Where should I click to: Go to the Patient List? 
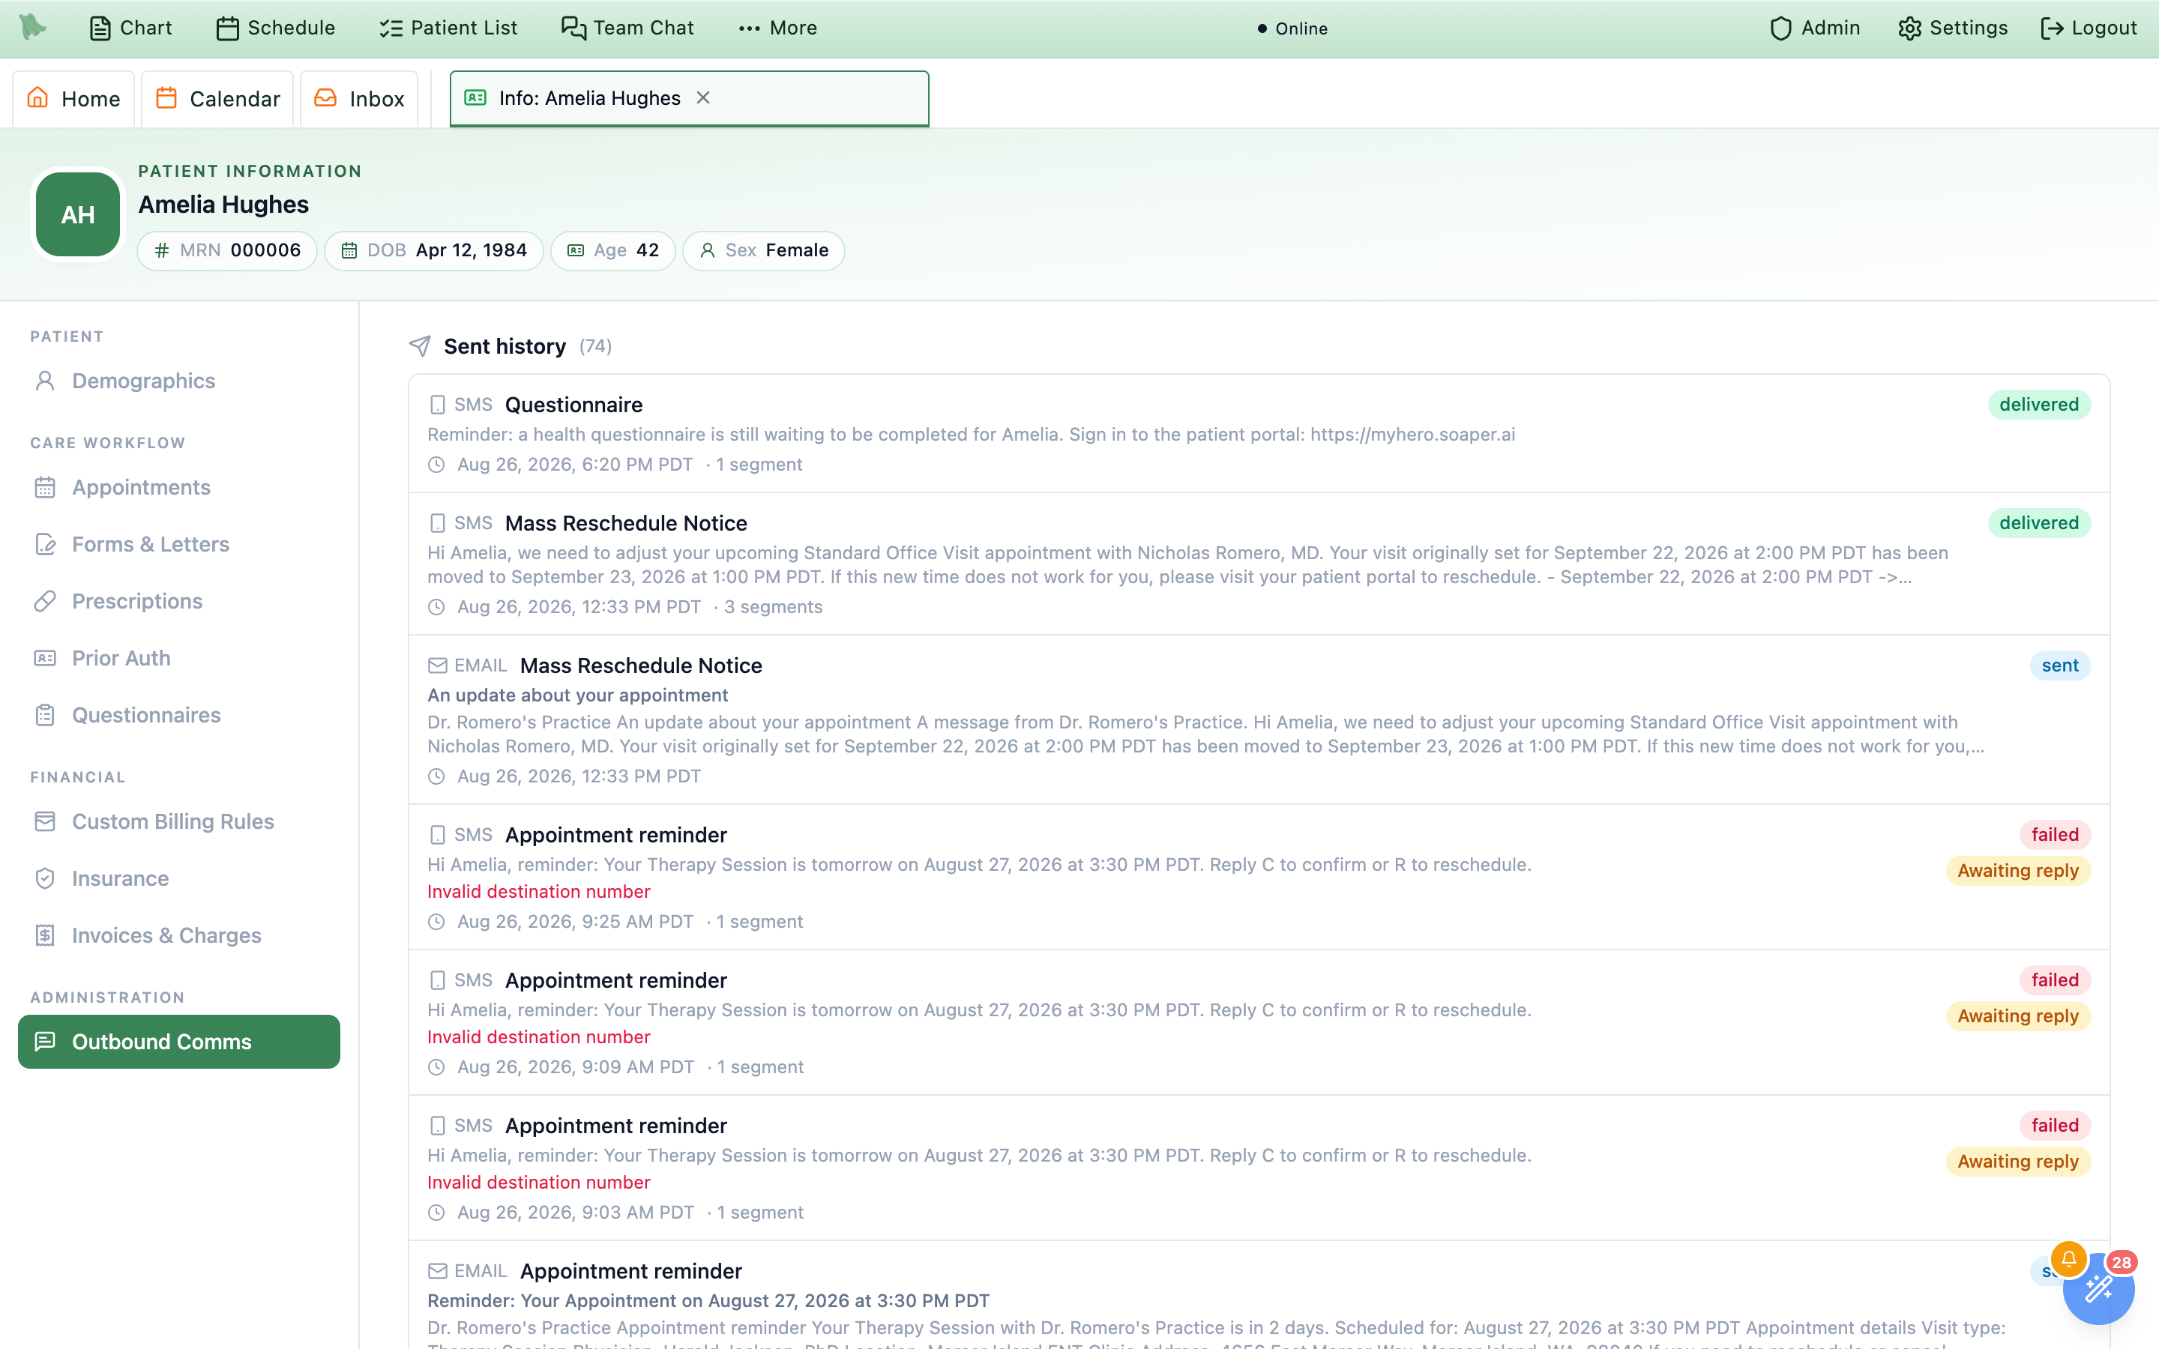click(x=448, y=28)
